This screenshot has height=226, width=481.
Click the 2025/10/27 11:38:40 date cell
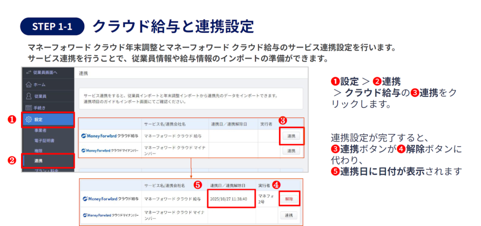tap(229, 199)
